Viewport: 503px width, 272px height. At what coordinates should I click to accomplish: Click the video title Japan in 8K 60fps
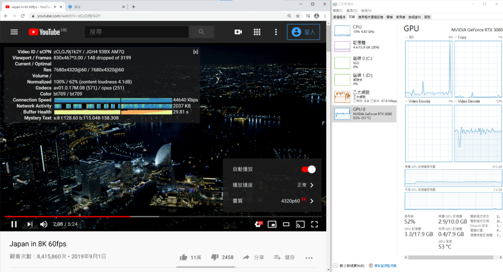point(38,244)
